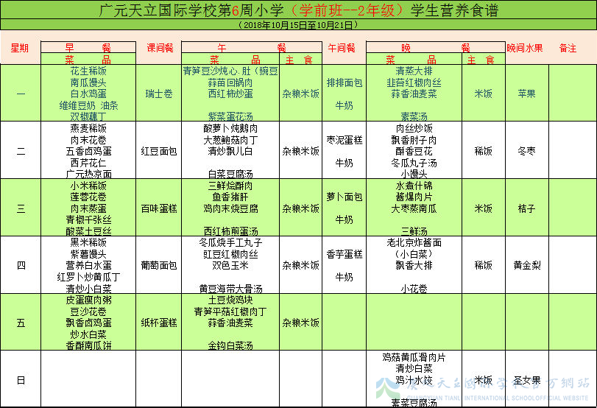Click the 红豆面包 snack cell
The width and height of the screenshot is (597, 408).
tap(159, 151)
